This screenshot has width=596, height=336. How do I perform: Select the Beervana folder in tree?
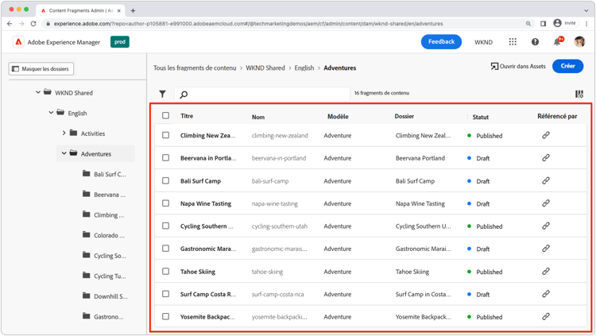(x=104, y=195)
